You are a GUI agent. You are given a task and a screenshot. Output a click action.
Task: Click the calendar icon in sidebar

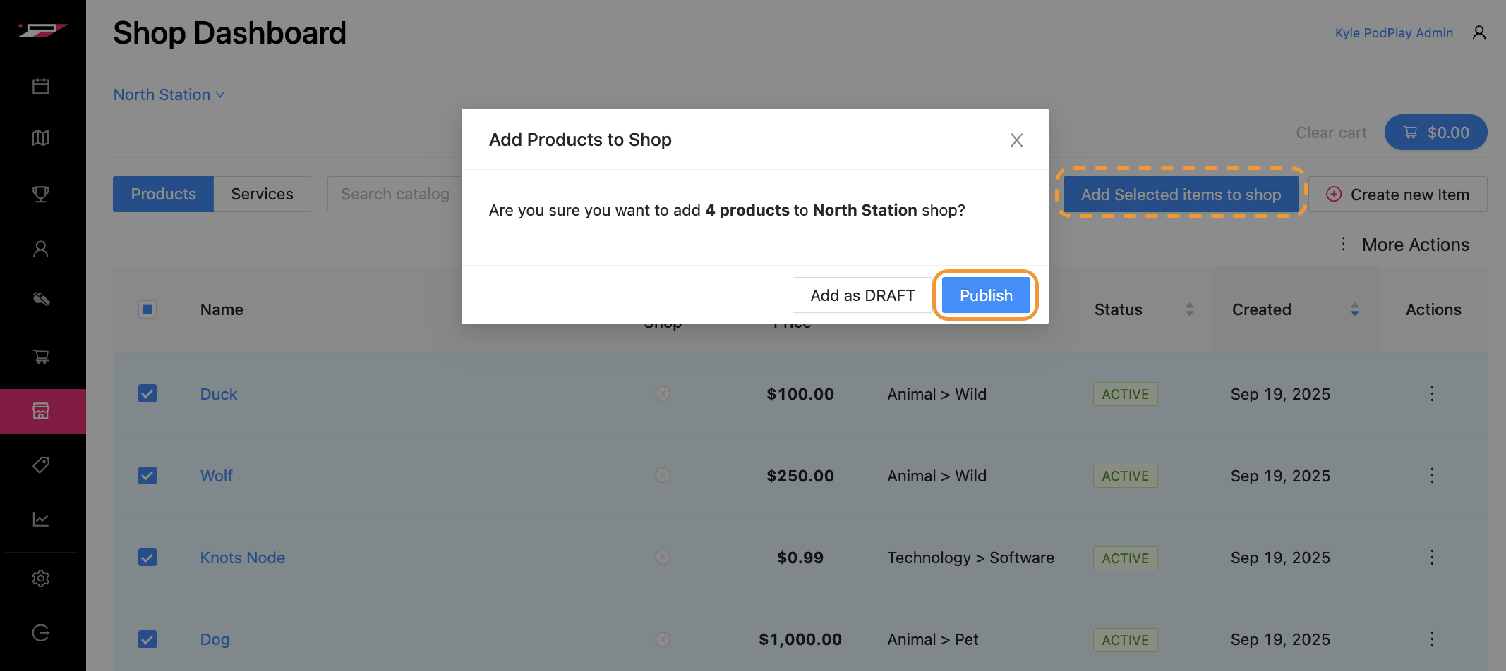(x=41, y=86)
